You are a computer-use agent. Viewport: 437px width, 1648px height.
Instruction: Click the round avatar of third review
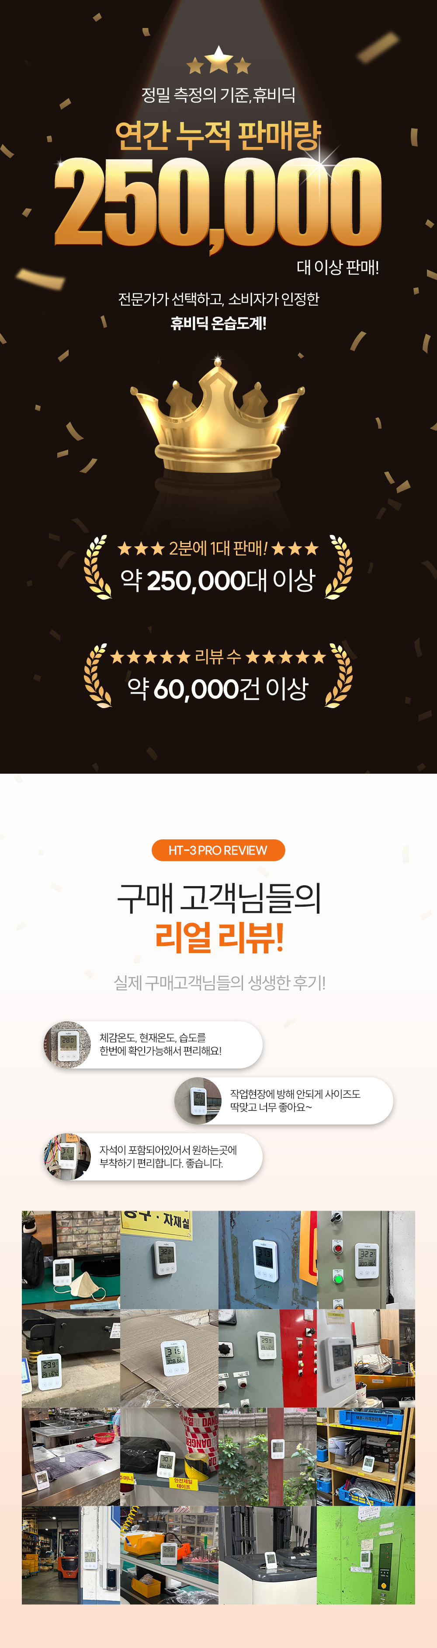pos(67,1157)
